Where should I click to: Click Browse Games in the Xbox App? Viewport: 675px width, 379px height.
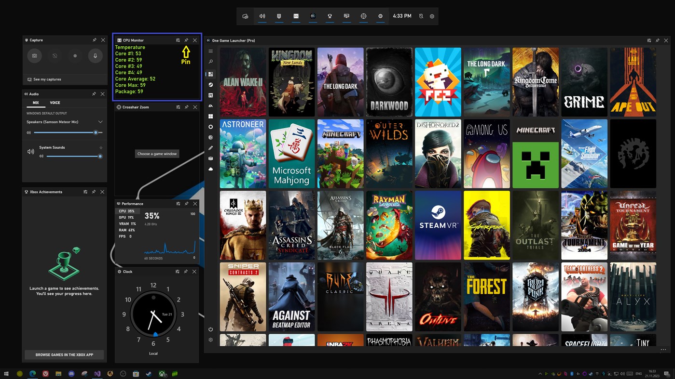[x=64, y=354]
